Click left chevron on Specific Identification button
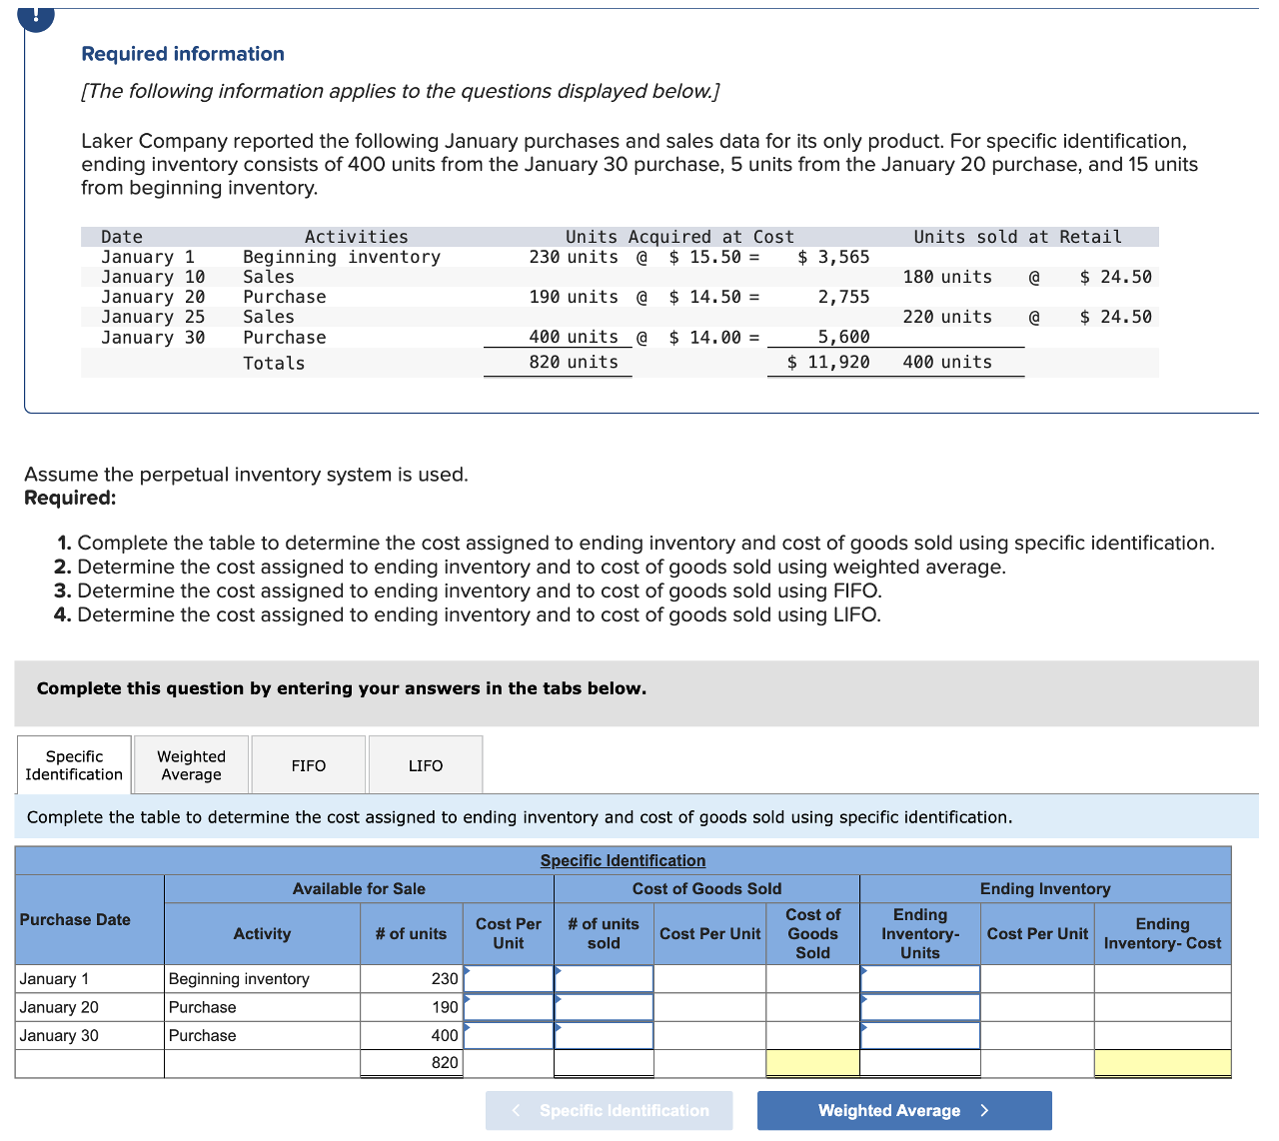This screenshot has width=1279, height=1141. pos(517,1110)
